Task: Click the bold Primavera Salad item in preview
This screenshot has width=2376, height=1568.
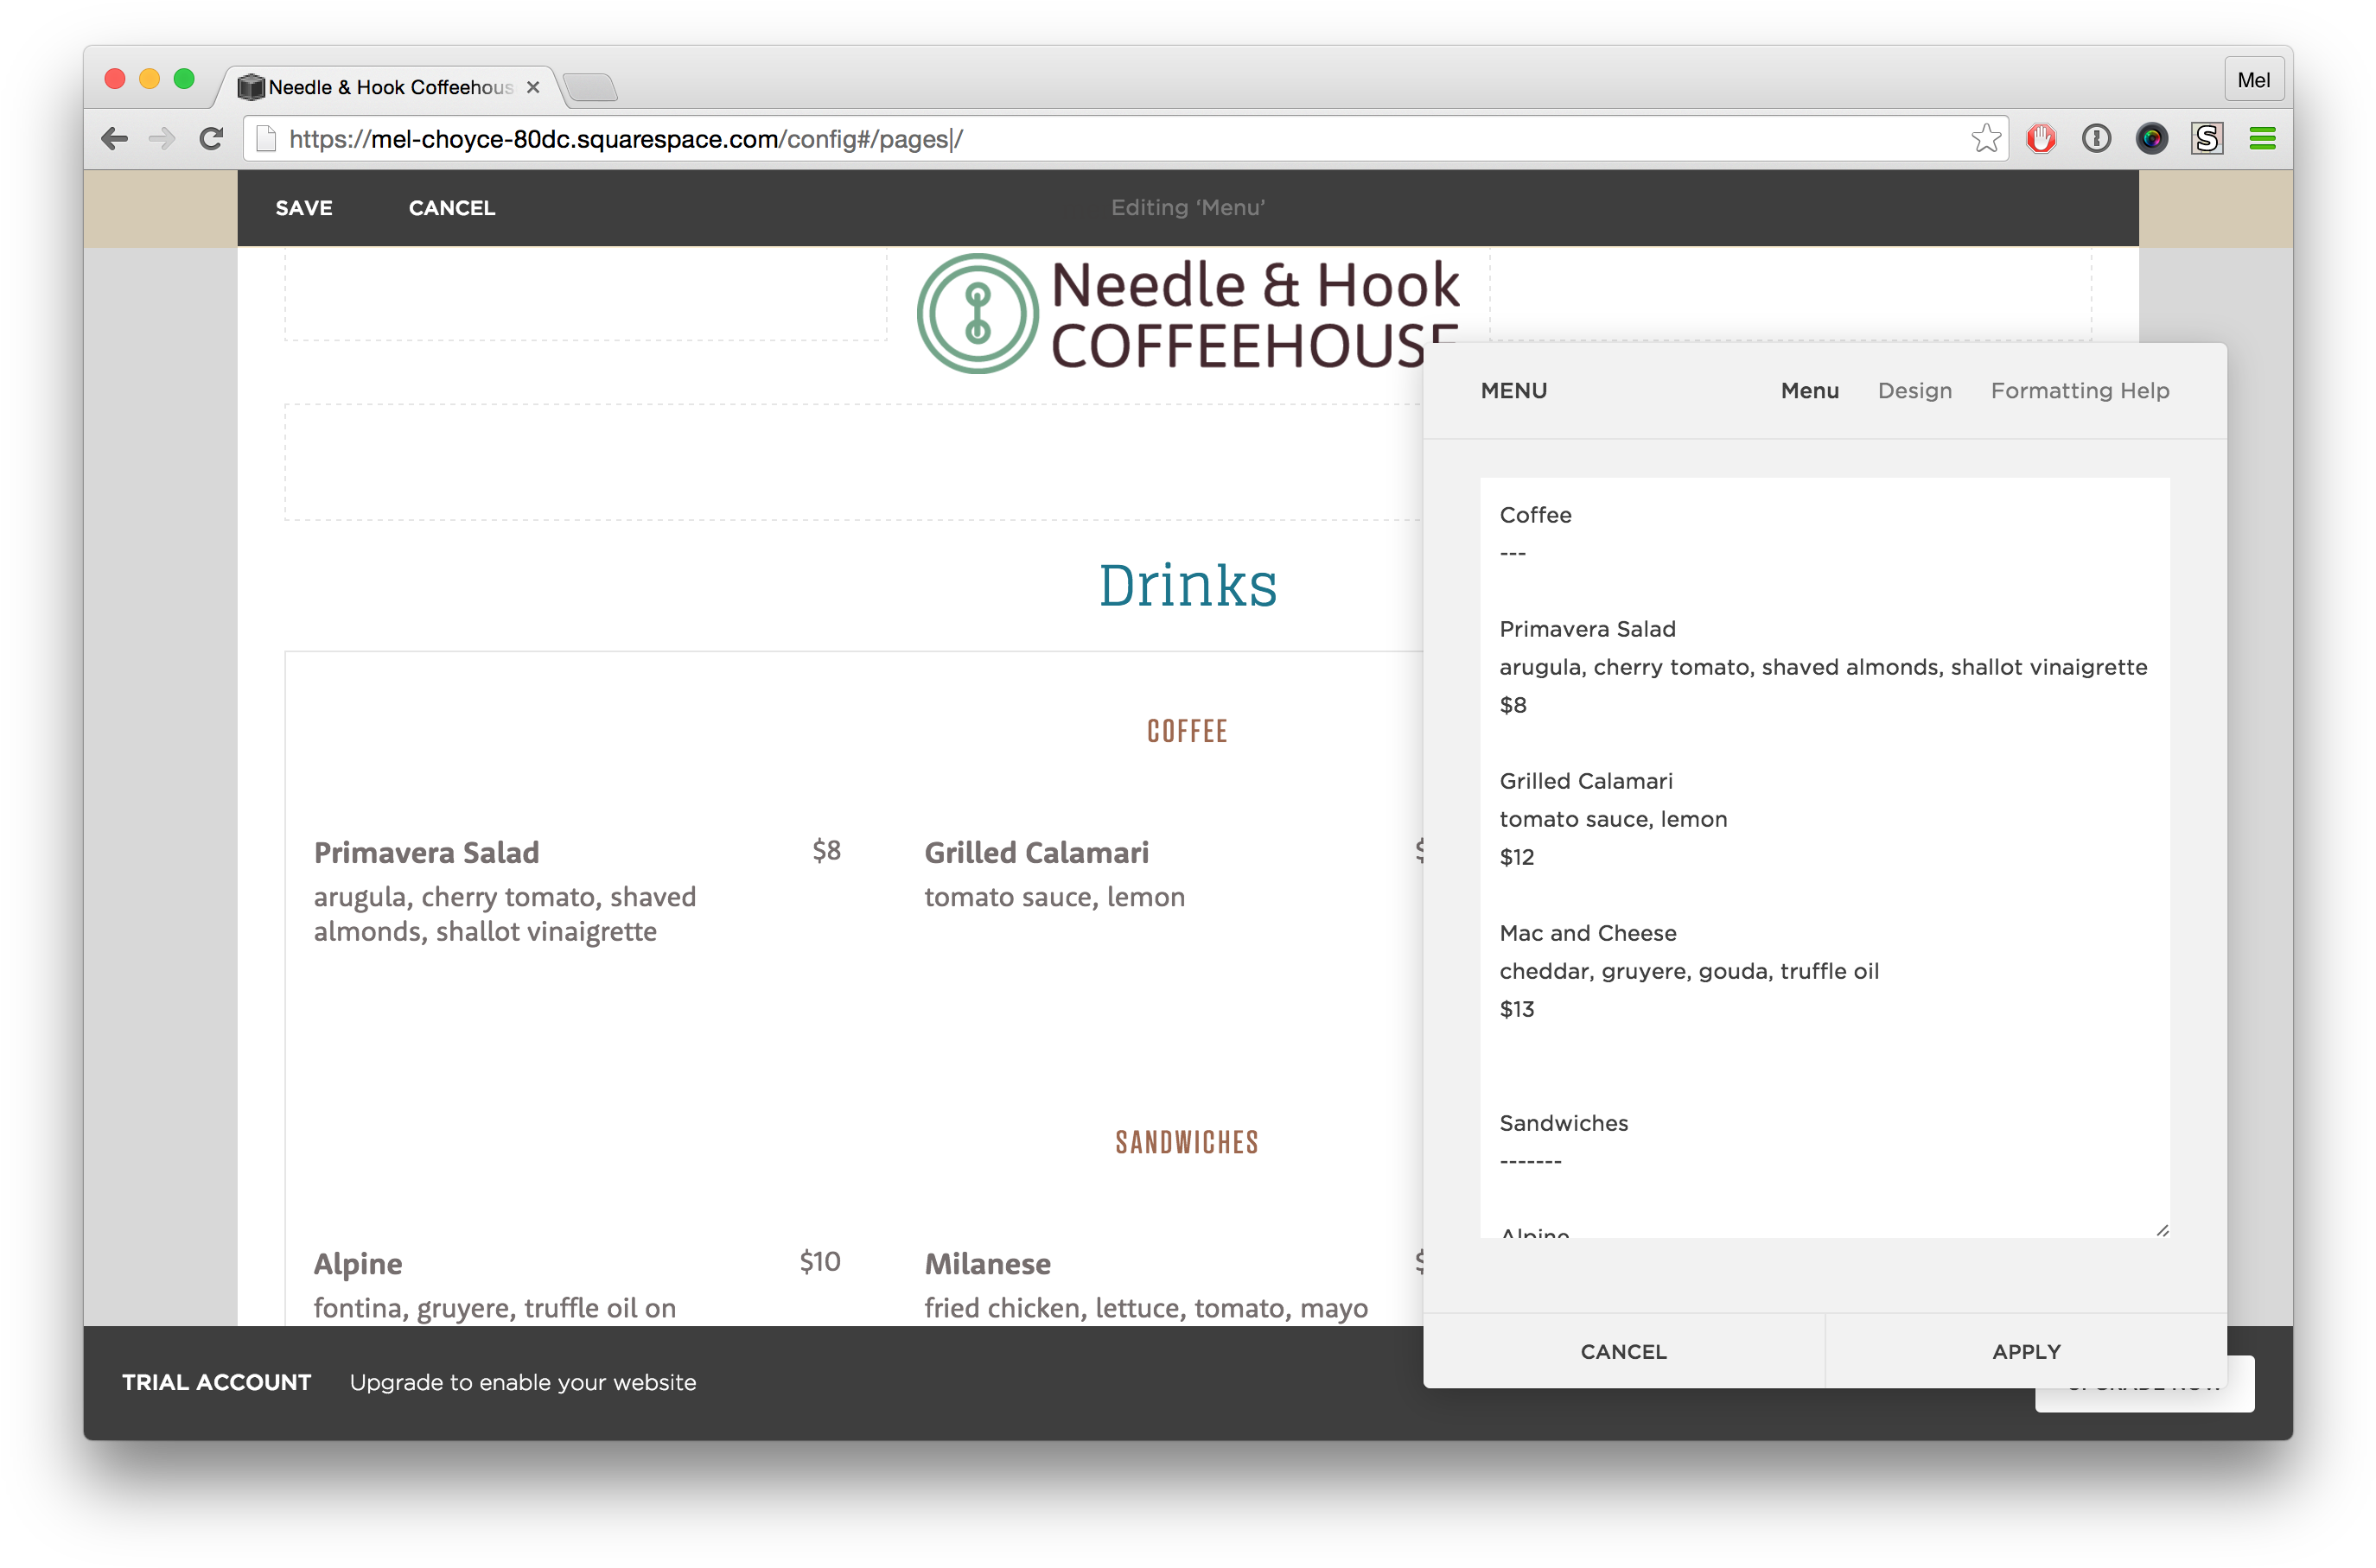Action: 426,853
